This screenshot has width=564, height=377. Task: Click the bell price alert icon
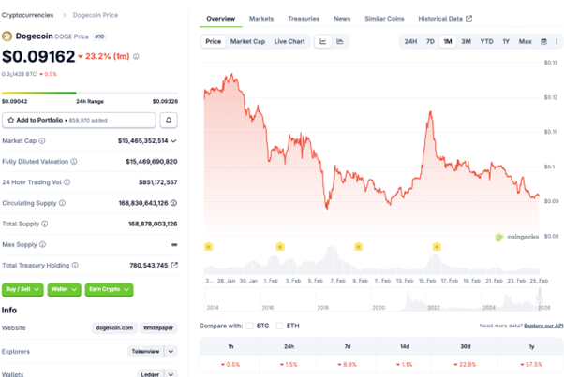pyautogui.click(x=169, y=121)
